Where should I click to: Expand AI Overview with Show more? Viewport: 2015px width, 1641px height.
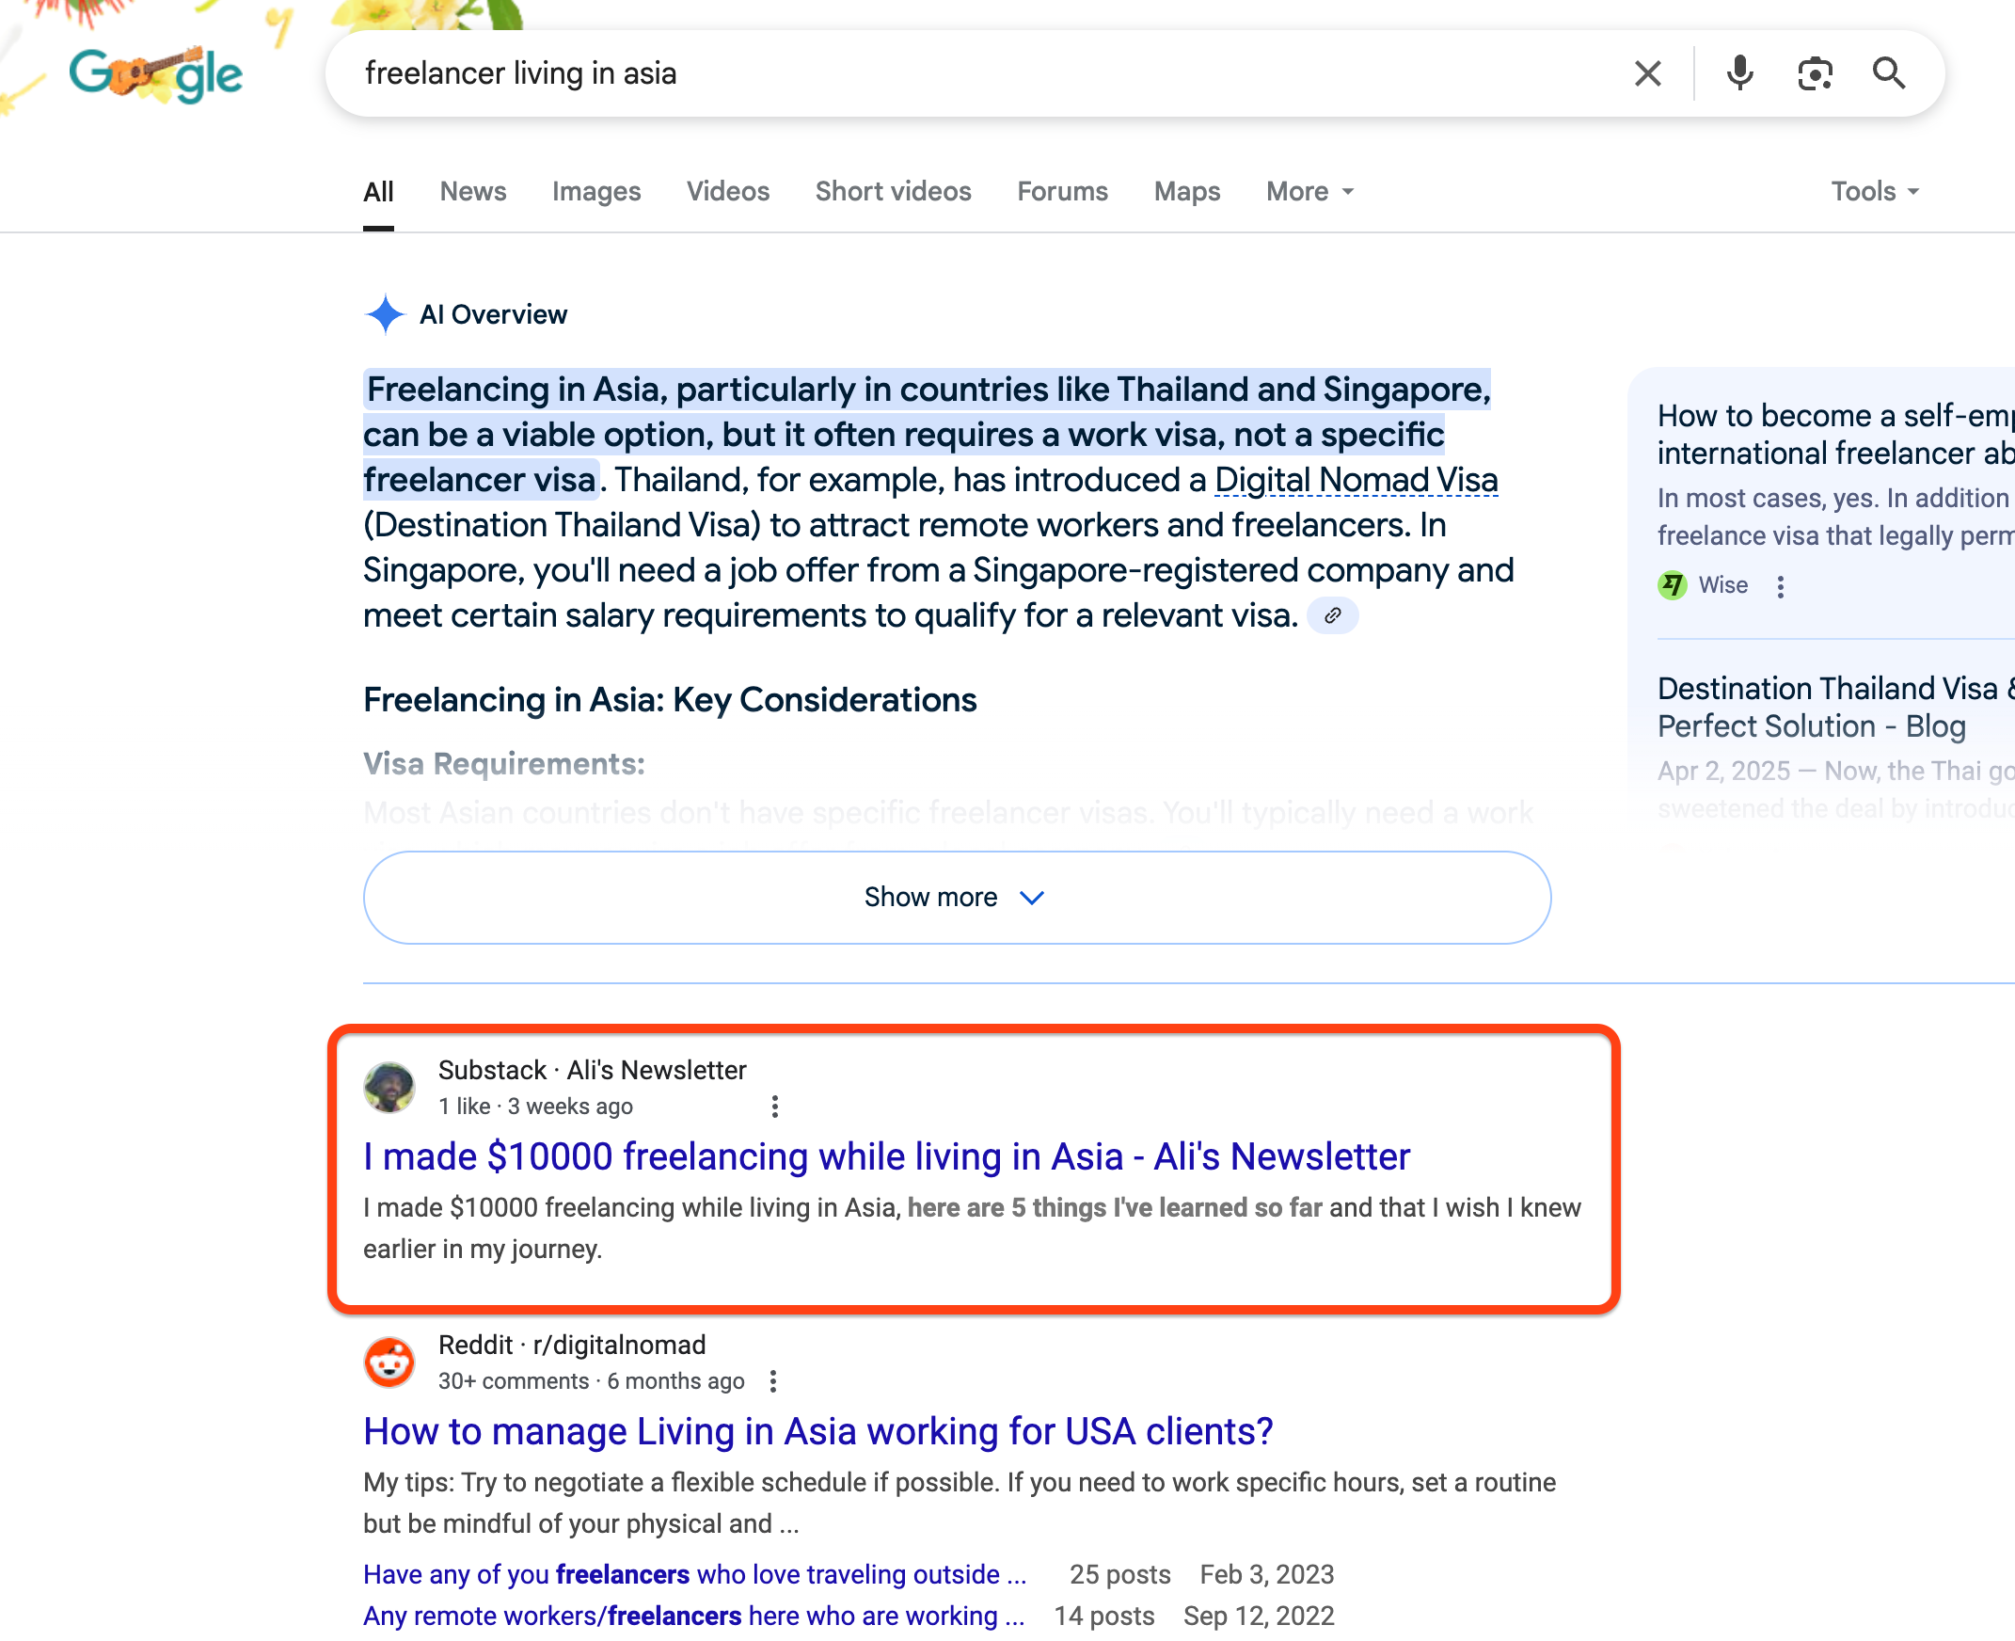[x=957, y=897]
